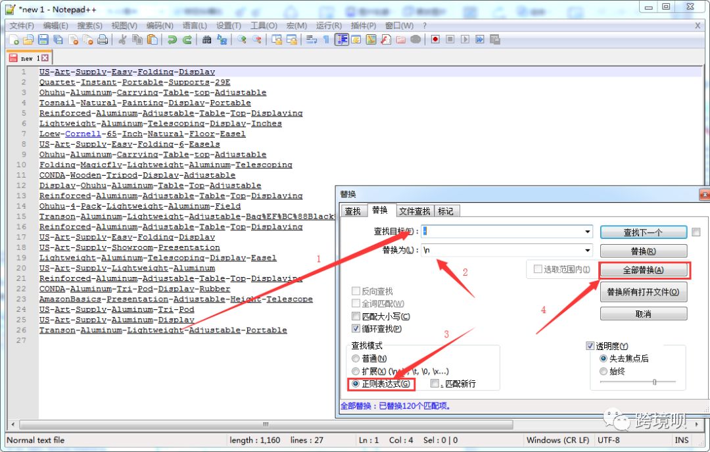Uncheck 循环查找 checkbox
Viewport: 710px width, 452px height.
point(356,329)
